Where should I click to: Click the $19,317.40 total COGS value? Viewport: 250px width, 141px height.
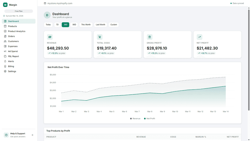pos(107,48)
